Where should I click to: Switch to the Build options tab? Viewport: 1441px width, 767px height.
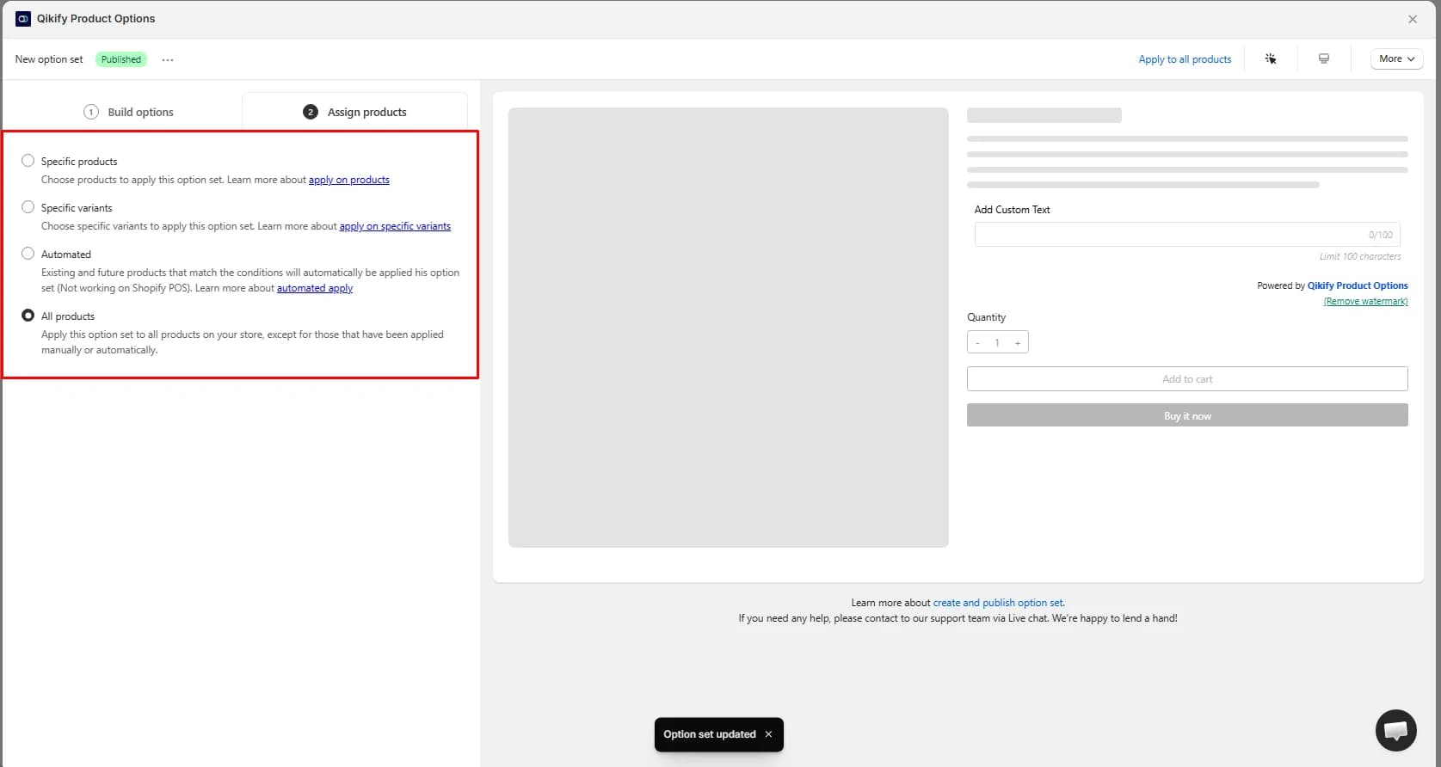coord(128,112)
